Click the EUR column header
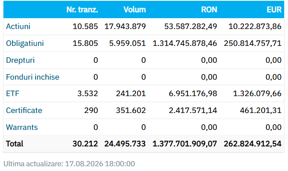 point(274,10)
